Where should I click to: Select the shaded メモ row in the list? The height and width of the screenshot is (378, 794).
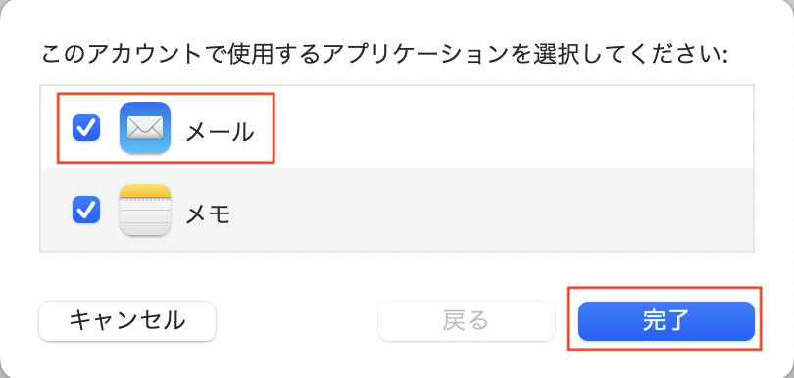[x=397, y=210]
